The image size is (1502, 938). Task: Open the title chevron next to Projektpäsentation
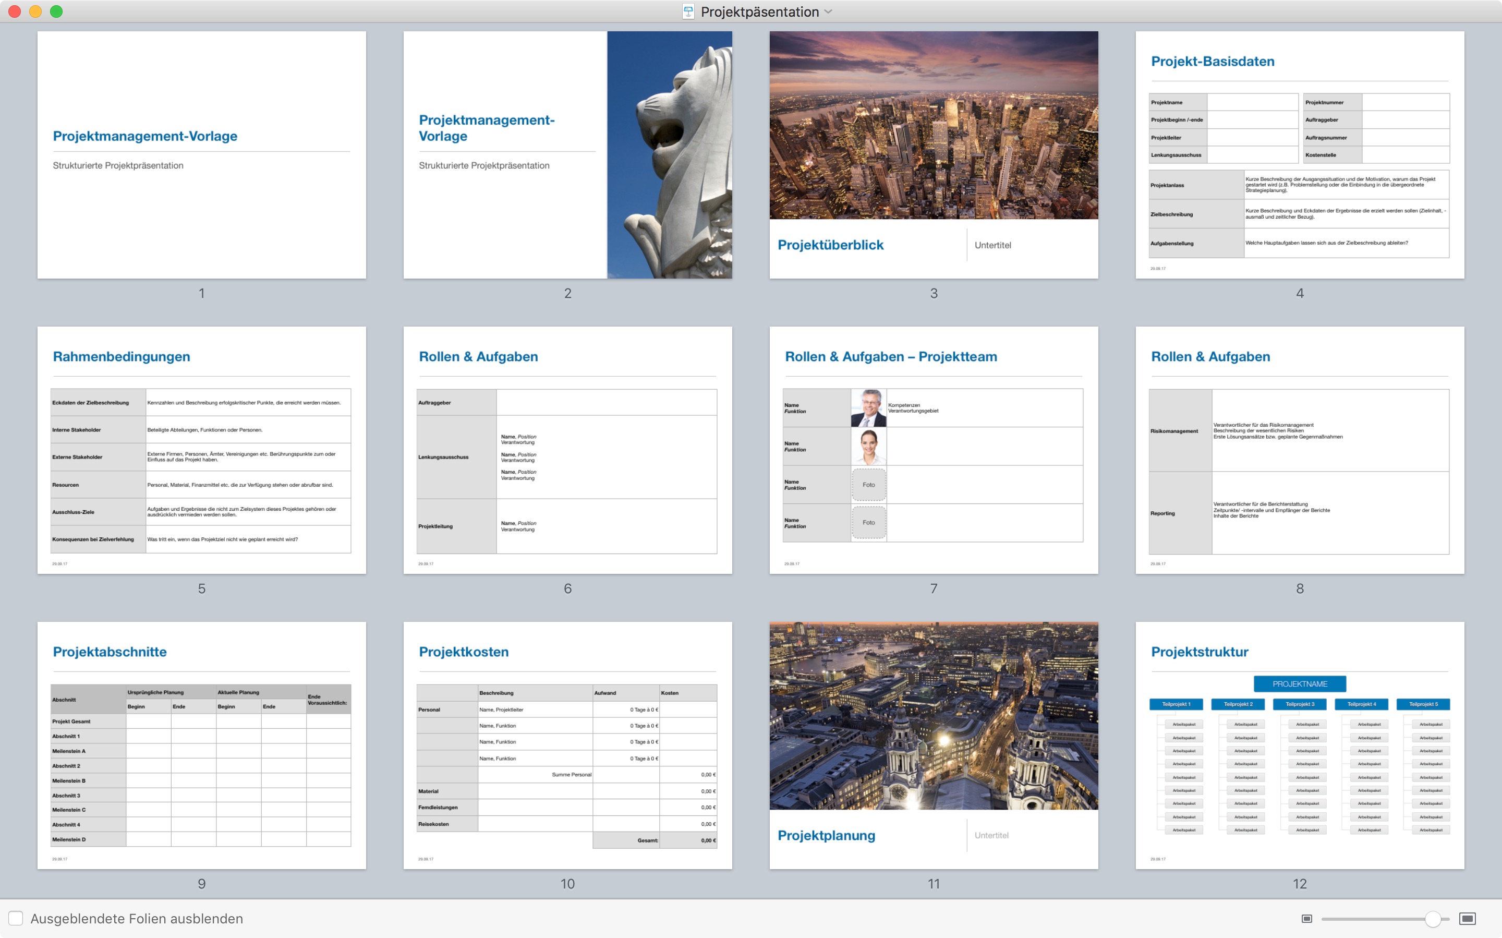pyautogui.click(x=829, y=12)
